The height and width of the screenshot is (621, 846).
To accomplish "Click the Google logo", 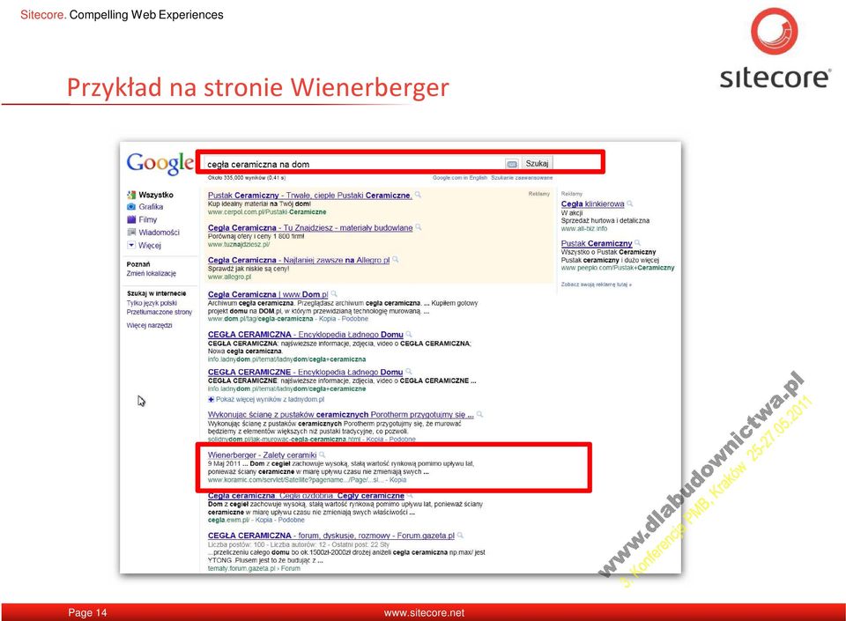I will [160, 163].
